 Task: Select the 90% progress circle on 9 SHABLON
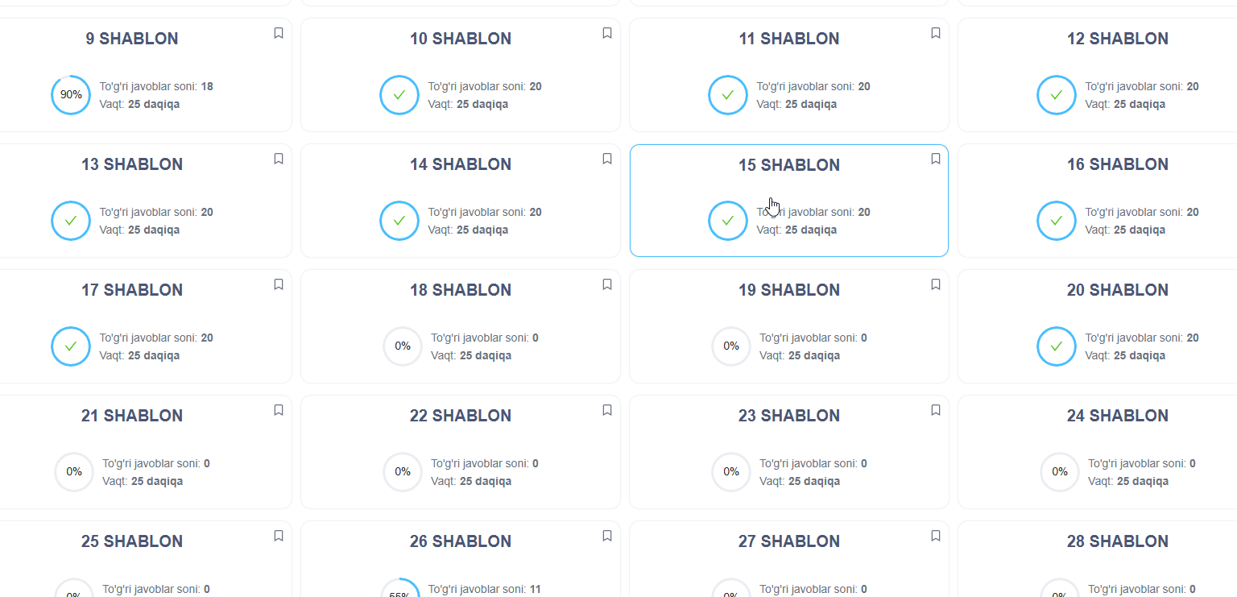pos(71,95)
